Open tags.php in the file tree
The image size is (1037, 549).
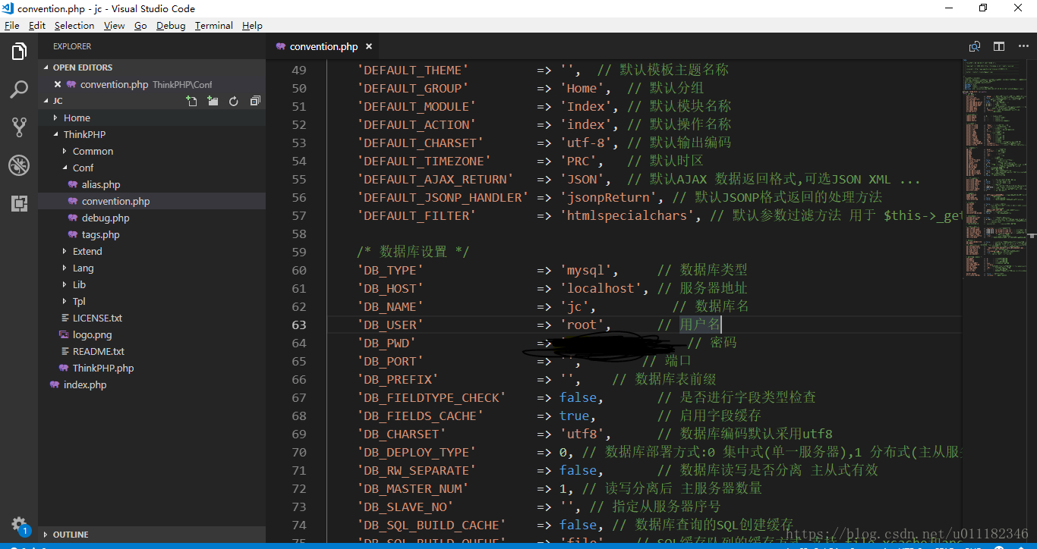pyautogui.click(x=152, y=234)
